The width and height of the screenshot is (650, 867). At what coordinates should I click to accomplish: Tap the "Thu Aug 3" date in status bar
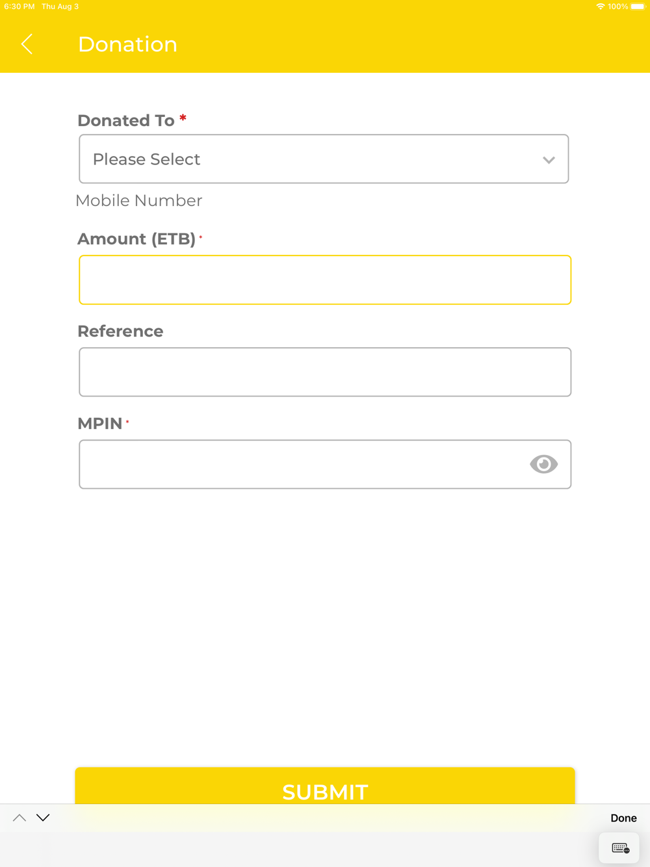[x=60, y=6]
